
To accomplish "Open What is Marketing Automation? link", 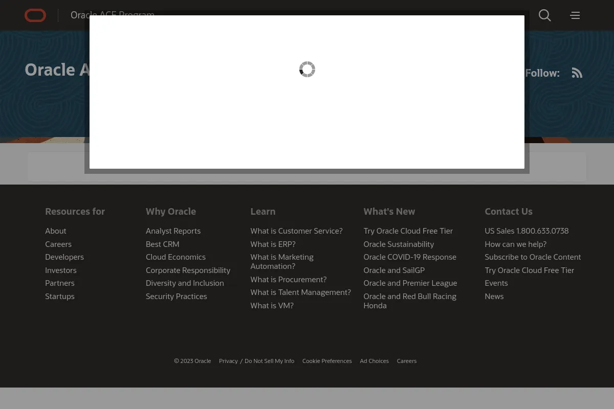I will click(x=282, y=262).
